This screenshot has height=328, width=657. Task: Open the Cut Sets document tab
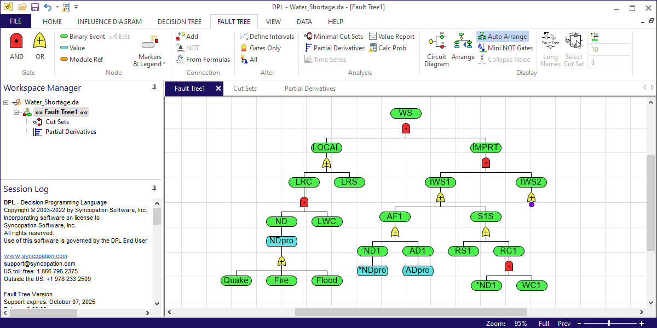(x=245, y=88)
